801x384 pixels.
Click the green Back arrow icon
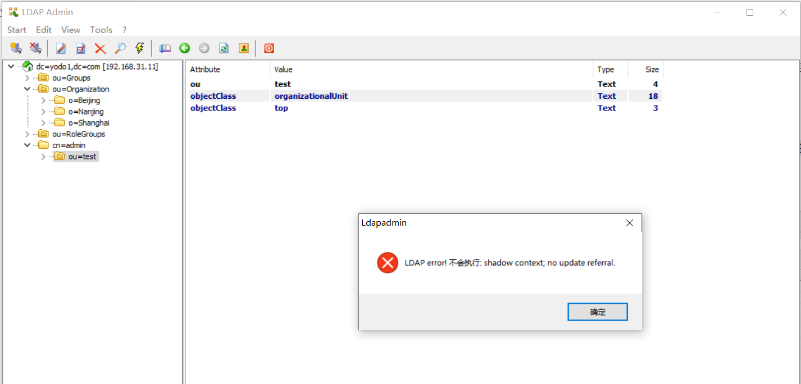coord(185,48)
